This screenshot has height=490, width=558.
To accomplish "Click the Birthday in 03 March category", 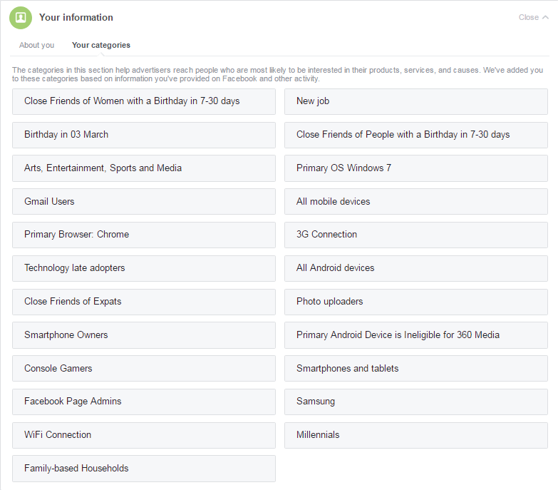I will (144, 135).
